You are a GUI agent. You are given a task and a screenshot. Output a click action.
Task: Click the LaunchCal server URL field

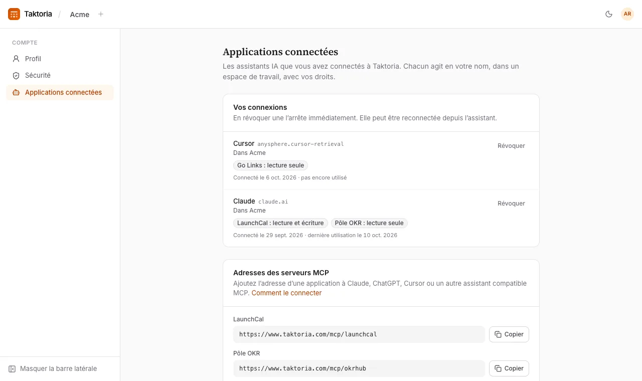click(x=359, y=334)
